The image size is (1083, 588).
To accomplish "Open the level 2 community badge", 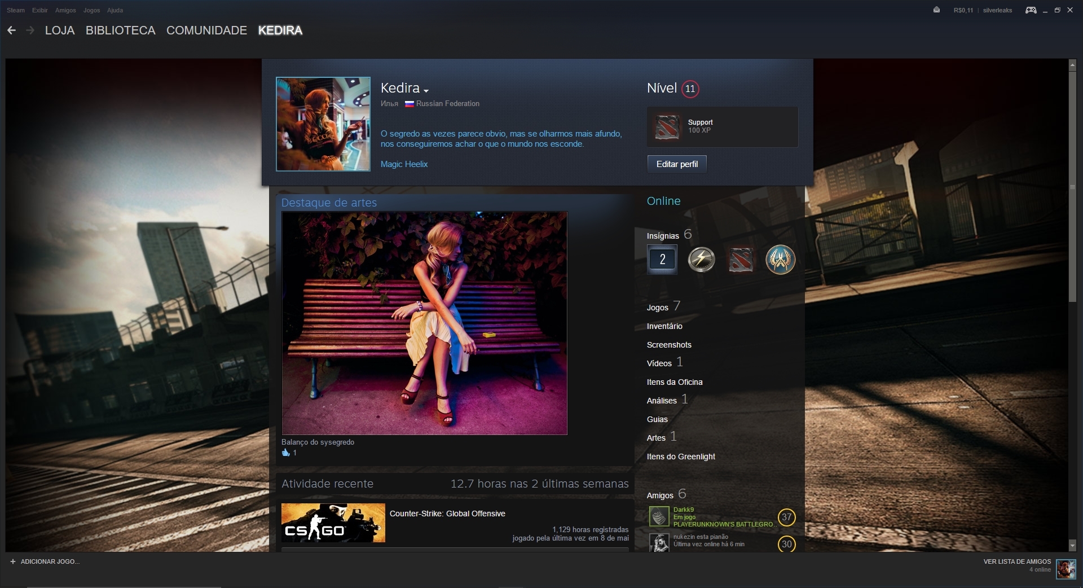I will coord(662,260).
